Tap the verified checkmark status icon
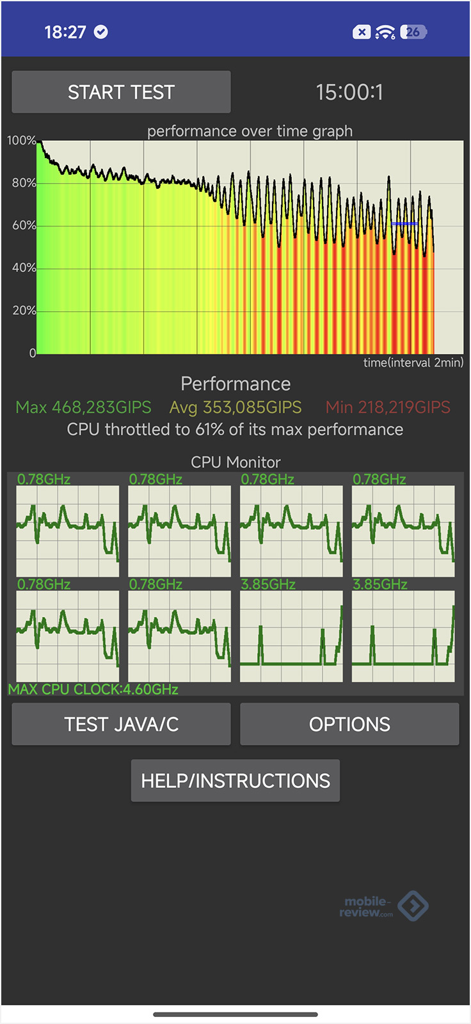The image size is (471, 1024). click(x=101, y=32)
